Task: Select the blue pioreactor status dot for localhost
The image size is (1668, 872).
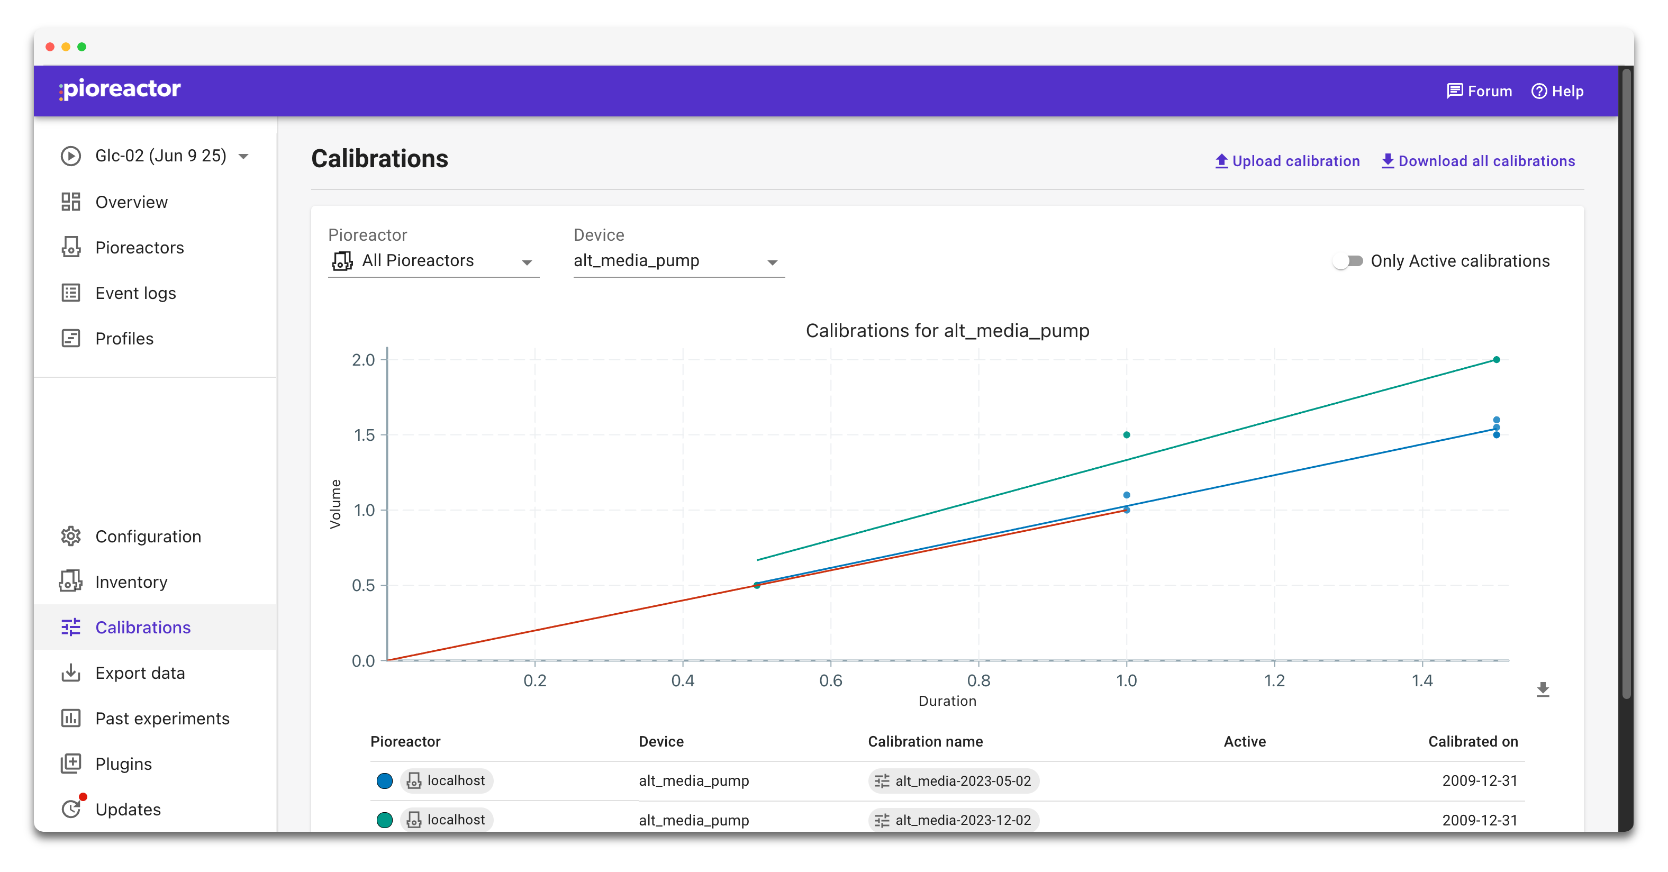Action: [385, 780]
